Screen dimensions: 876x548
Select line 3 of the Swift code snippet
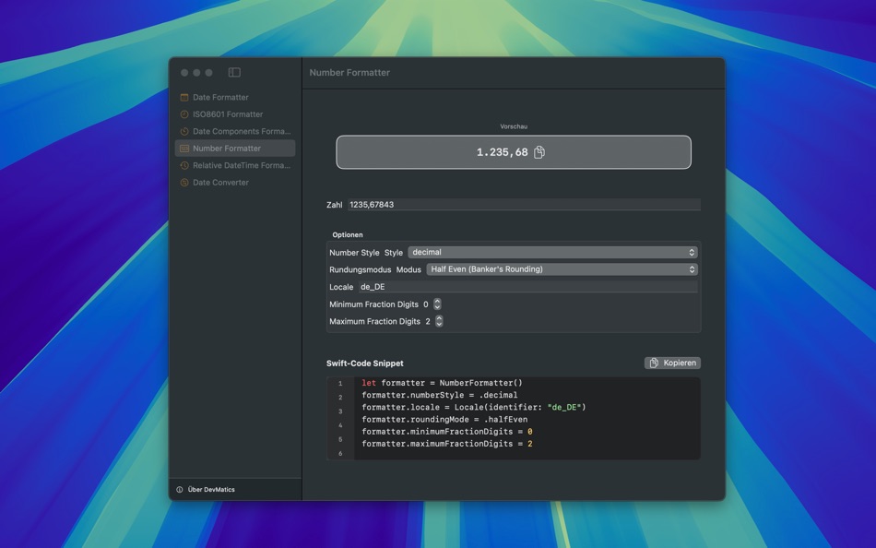click(x=475, y=407)
